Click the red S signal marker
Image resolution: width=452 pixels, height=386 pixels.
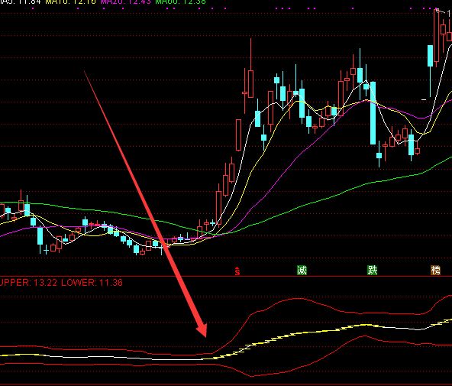pos(237,271)
